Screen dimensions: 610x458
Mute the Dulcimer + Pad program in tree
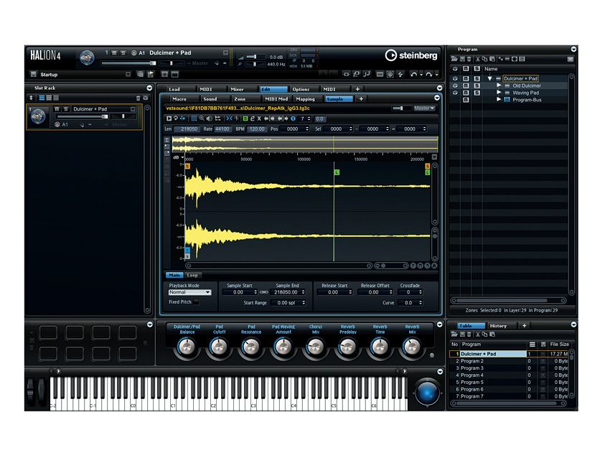[x=466, y=78]
